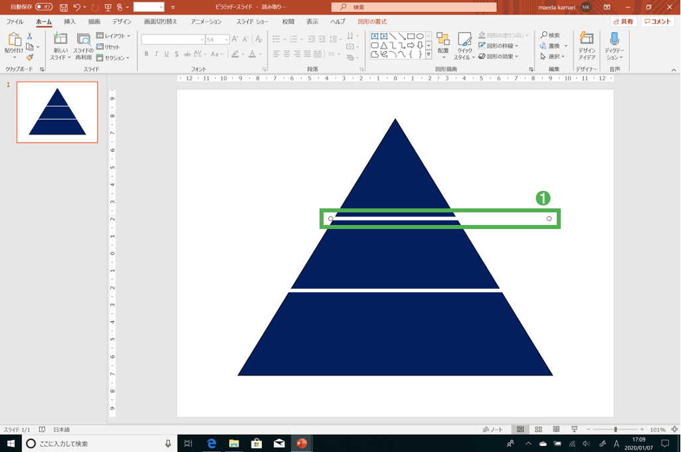Click the text highlight color pen swatch
Image resolution: width=681 pixels, height=452 pixels.
tap(235, 54)
